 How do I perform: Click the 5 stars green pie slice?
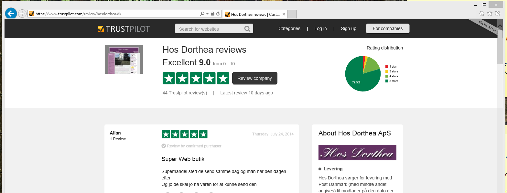(x=361, y=78)
